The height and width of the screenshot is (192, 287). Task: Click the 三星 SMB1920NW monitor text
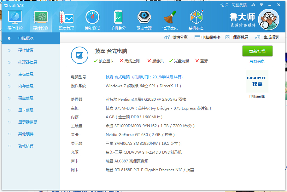143,144
